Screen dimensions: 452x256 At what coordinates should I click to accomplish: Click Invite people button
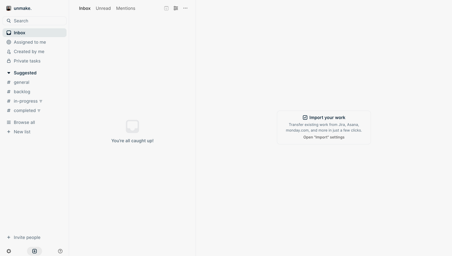click(23, 238)
